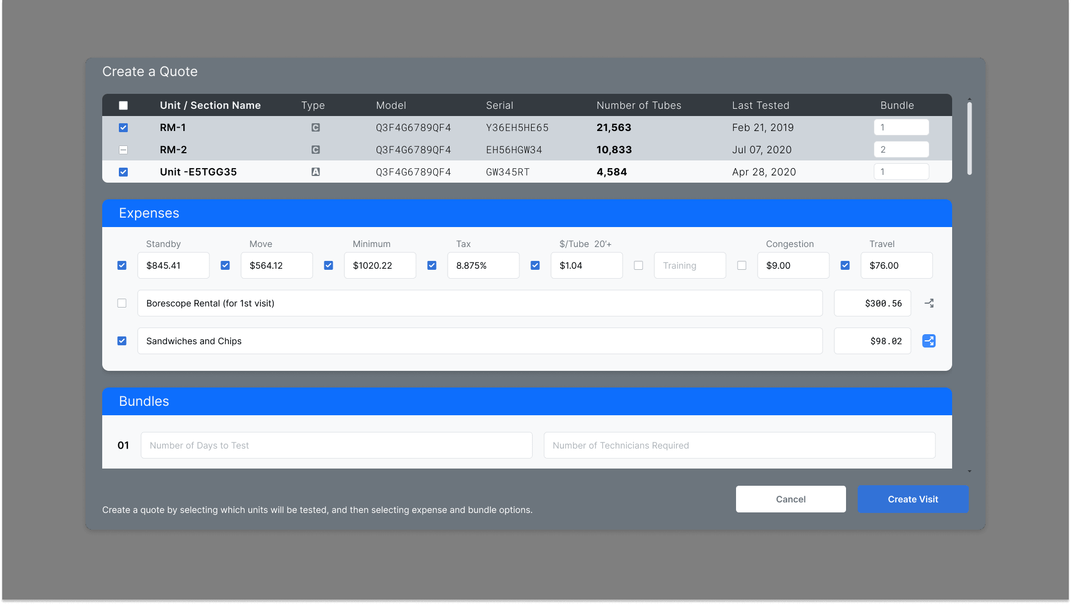This screenshot has height=604, width=1071.
Task: Edit the Tax 8.875% field
Action: pyautogui.click(x=483, y=265)
